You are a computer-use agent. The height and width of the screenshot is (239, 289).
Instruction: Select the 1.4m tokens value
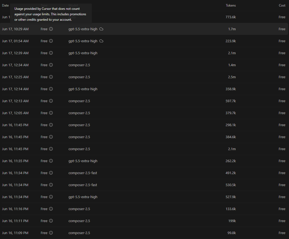tap(232, 65)
